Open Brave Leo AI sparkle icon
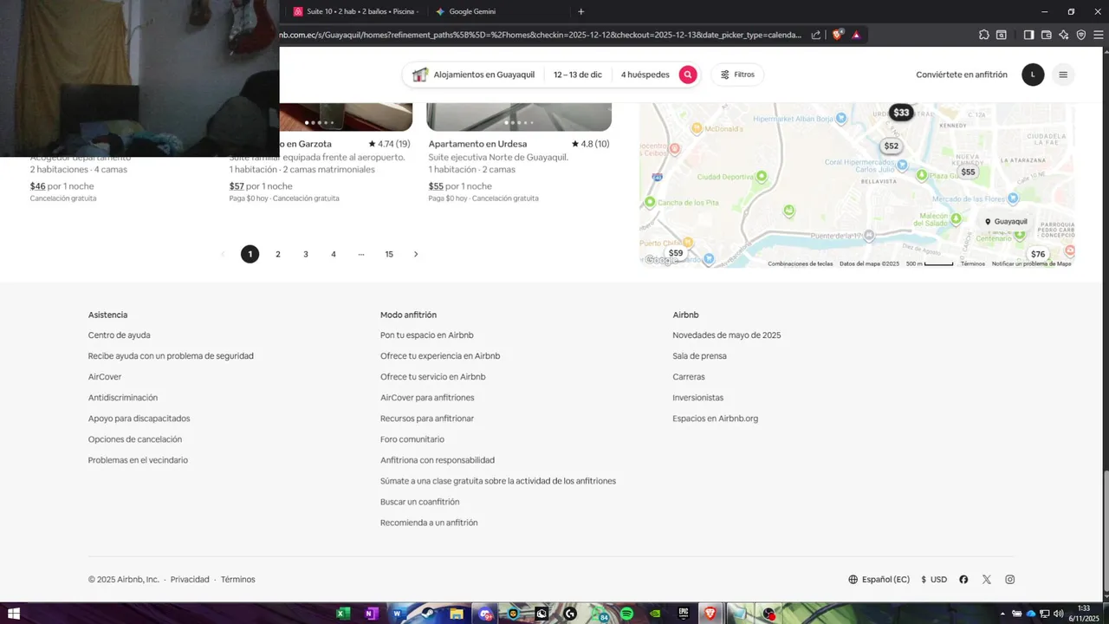Image resolution: width=1109 pixels, height=624 pixels. click(x=1064, y=35)
